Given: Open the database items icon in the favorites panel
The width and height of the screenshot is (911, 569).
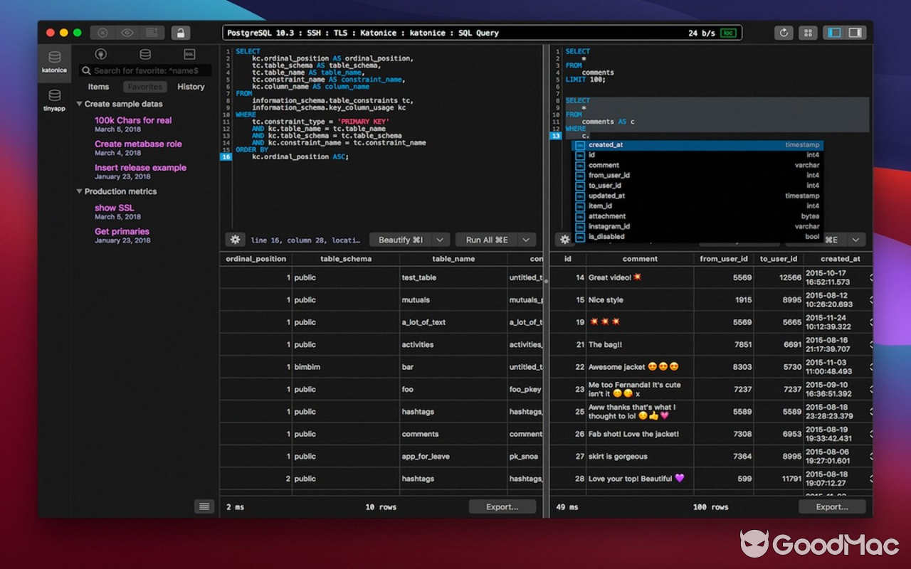Looking at the screenshot, I should (145, 55).
